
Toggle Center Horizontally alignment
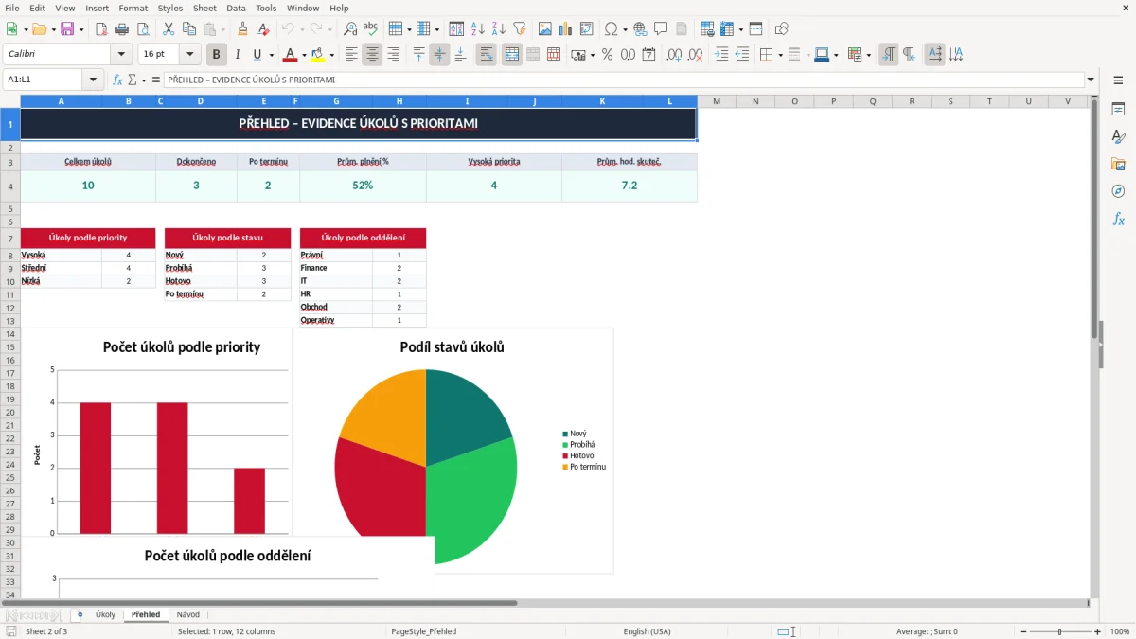coord(372,55)
